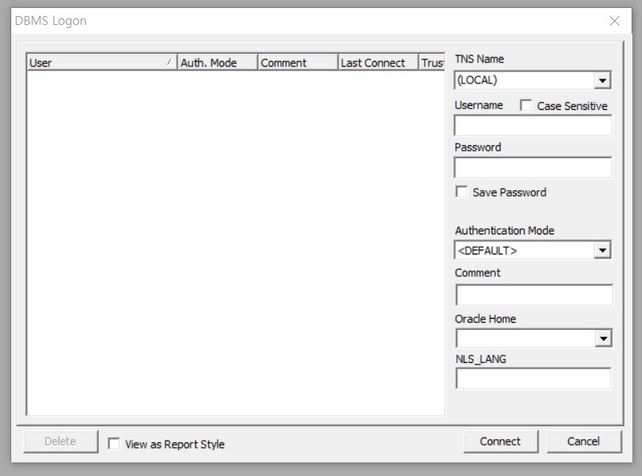Click the Connect button
642x476 pixels.
click(x=500, y=441)
